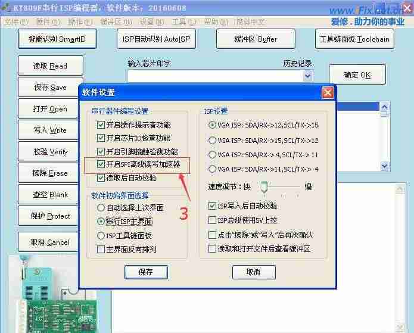
Task: Close the 软件设置 dialog with X
Action: pos(327,93)
